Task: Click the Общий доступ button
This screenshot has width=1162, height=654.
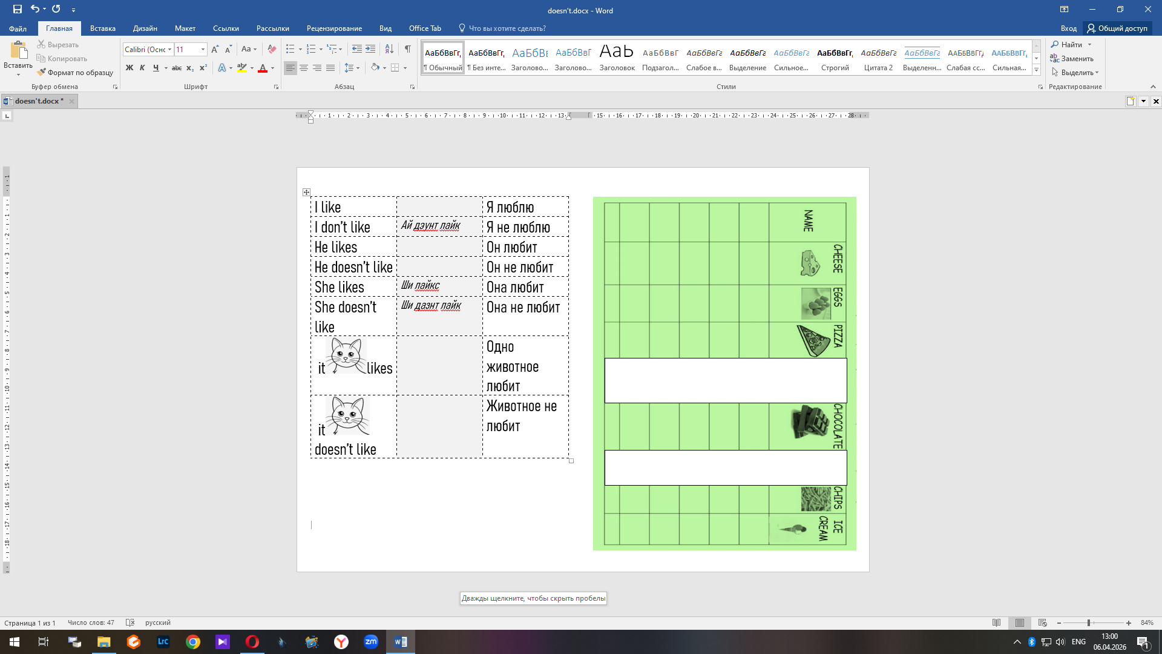Action: pyautogui.click(x=1117, y=28)
